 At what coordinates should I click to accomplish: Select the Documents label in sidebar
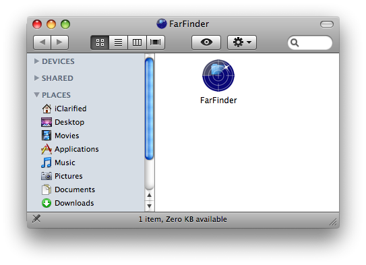pos(75,189)
